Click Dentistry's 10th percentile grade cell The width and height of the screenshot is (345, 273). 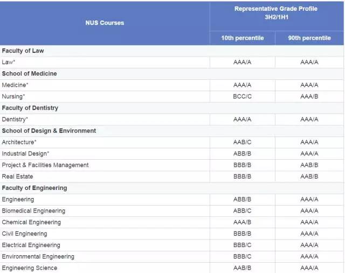[242, 119]
